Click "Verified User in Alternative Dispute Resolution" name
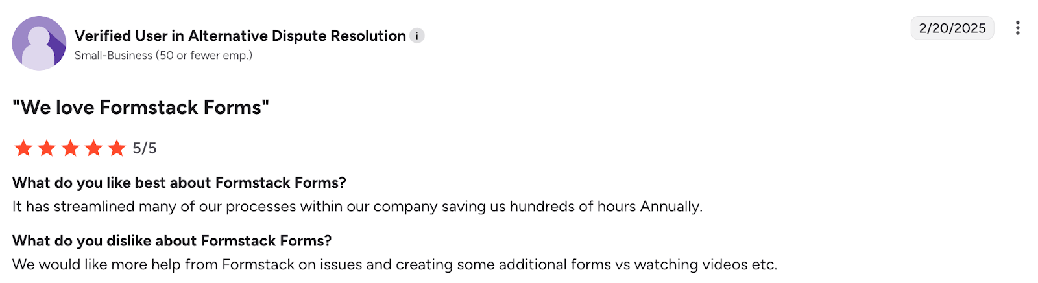The image size is (1038, 283). 240,36
